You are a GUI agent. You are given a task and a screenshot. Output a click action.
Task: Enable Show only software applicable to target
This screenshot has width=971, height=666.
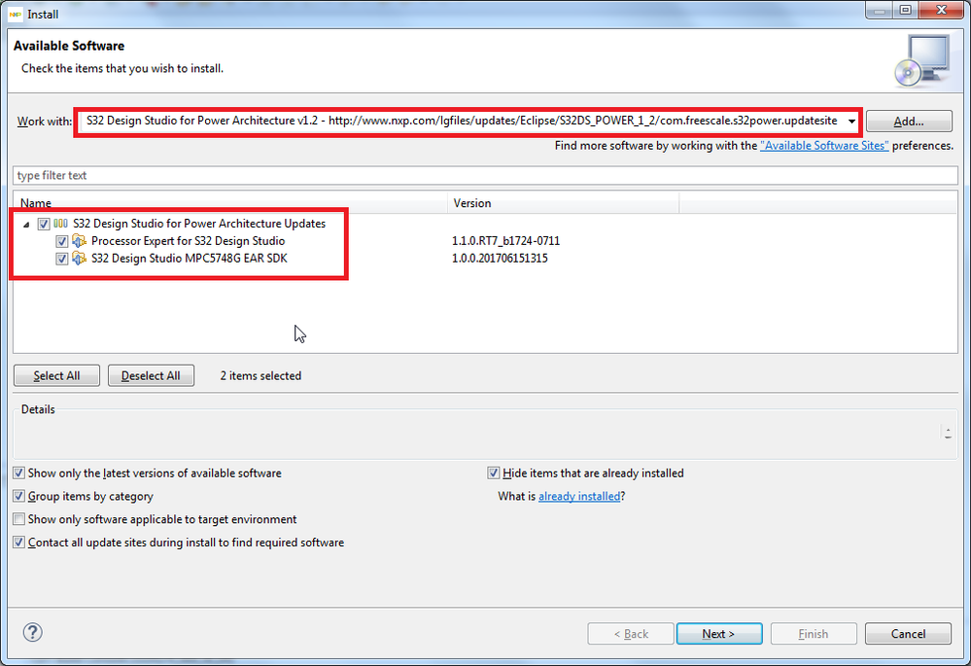19,519
